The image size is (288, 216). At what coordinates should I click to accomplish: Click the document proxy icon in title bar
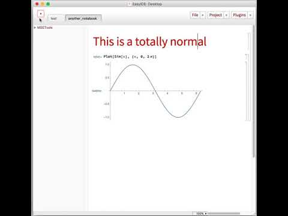tap(130, 4)
